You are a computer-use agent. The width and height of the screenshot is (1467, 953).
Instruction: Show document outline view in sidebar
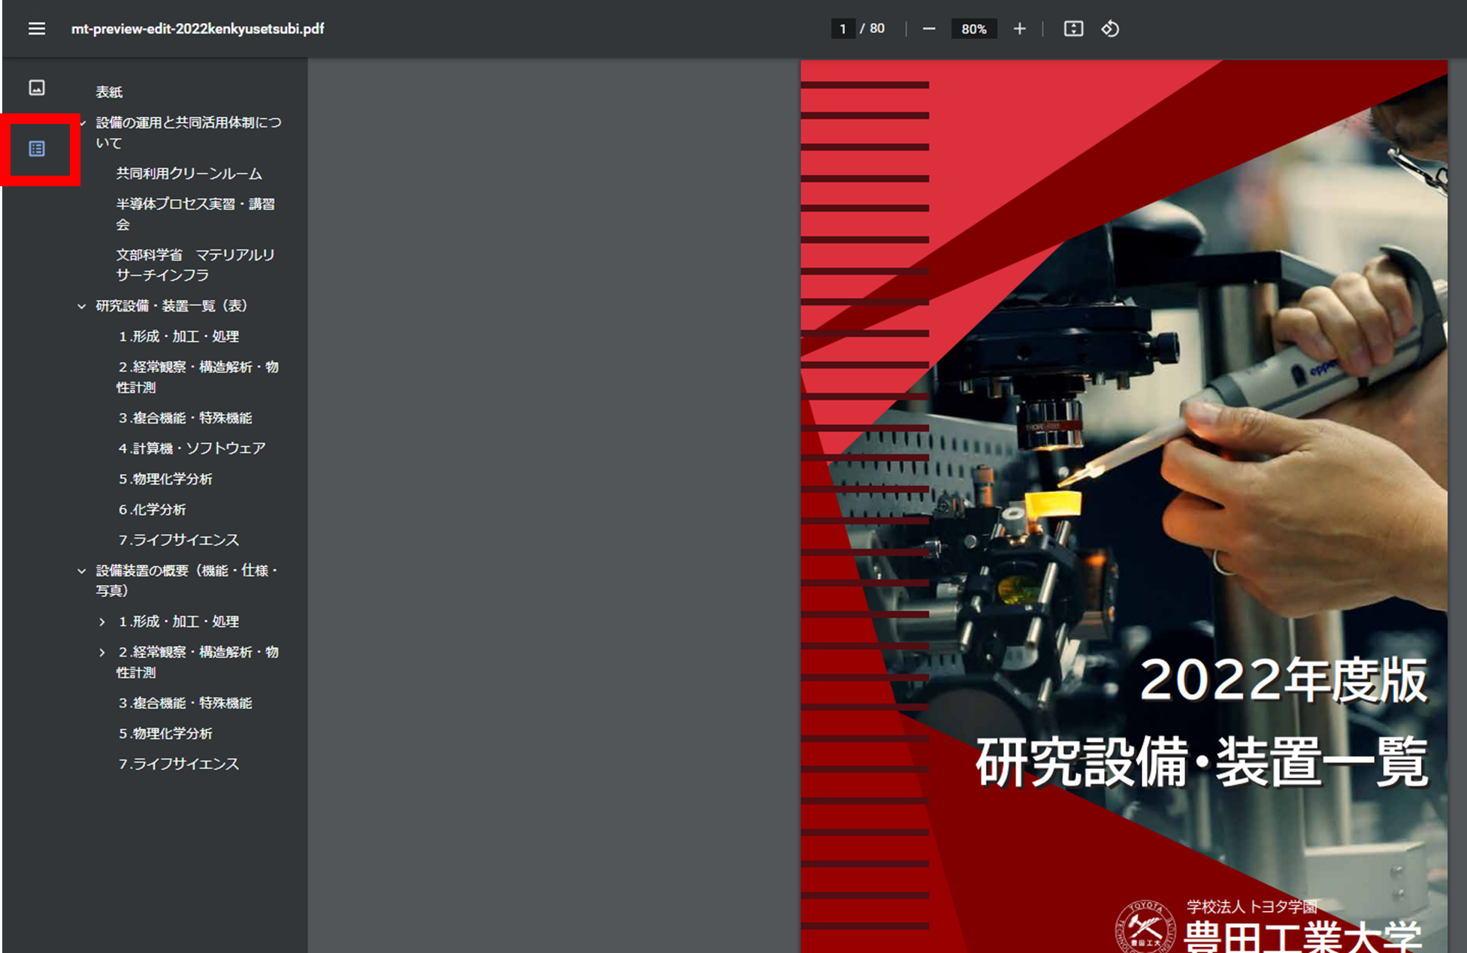coord(37,149)
